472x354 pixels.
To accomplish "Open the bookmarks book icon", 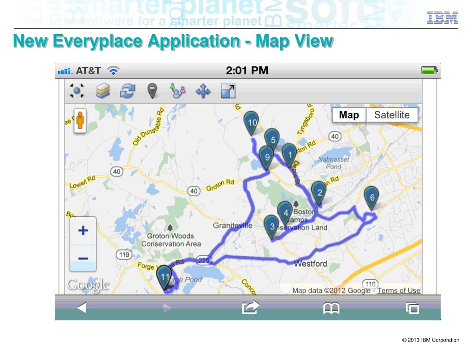I will click(331, 308).
